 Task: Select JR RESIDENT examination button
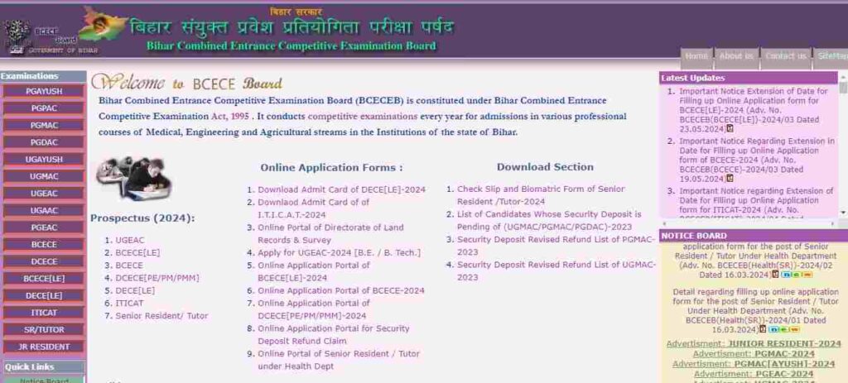(x=44, y=347)
